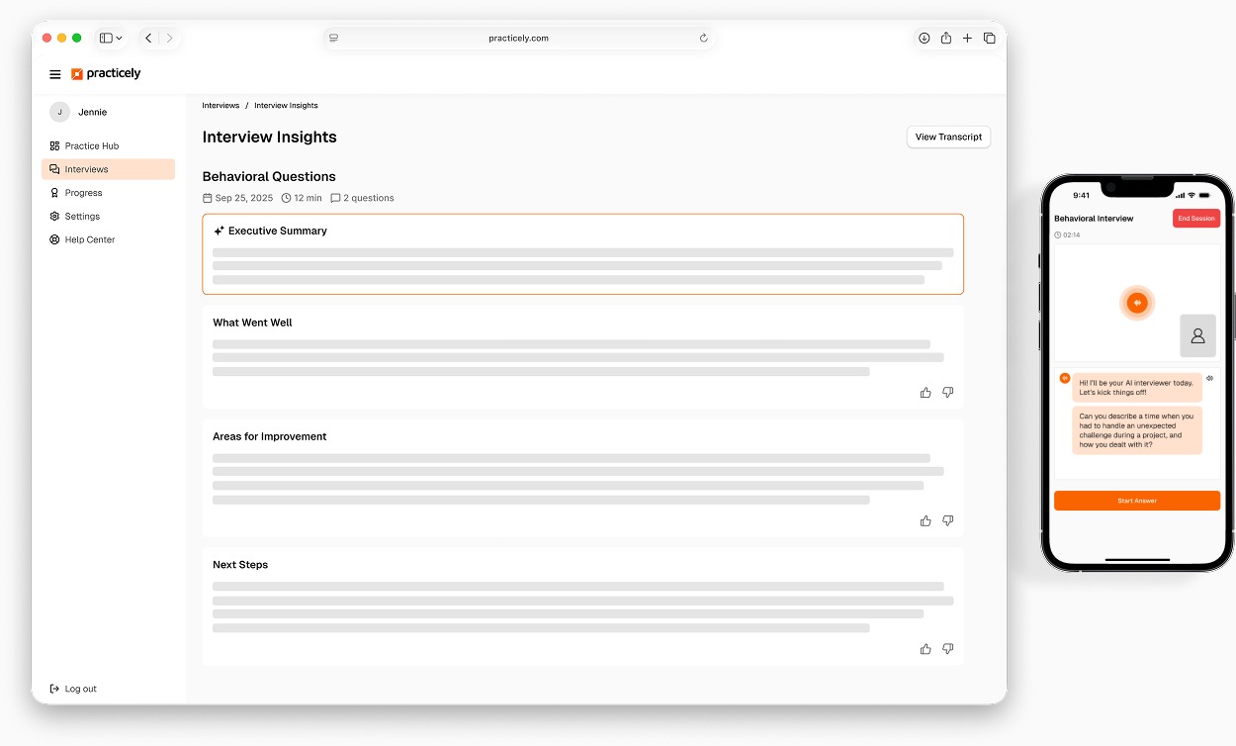Click the View Transcript button
Image resolution: width=1236 pixels, height=746 pixels.
point(947,138)
